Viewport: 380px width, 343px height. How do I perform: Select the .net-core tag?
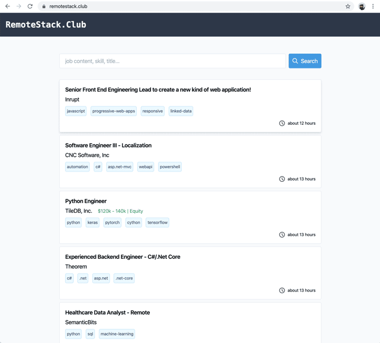(124, 278)
